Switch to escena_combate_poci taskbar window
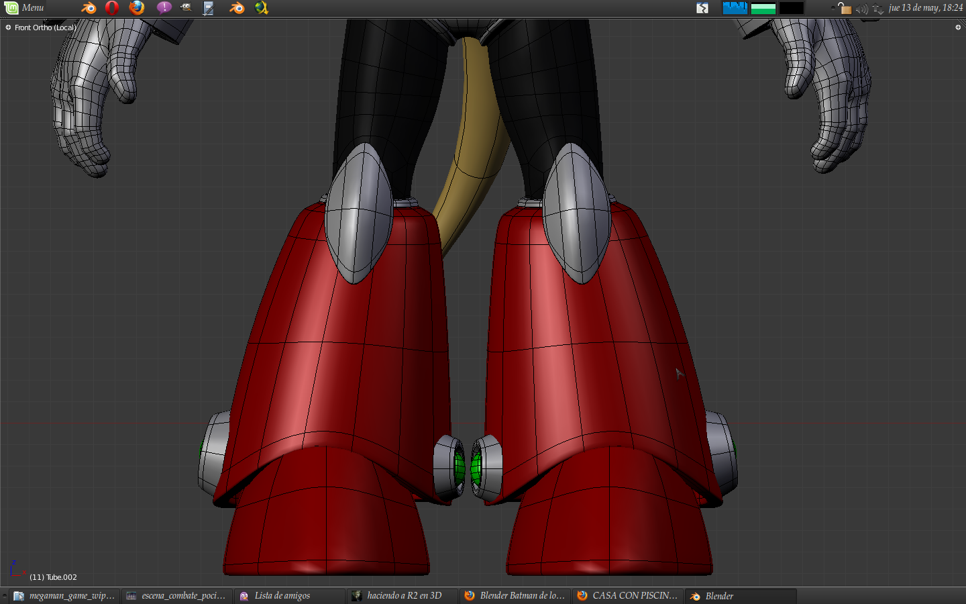Image resolution: width=966 pixels, height=604 pixels. coord(177,596)
